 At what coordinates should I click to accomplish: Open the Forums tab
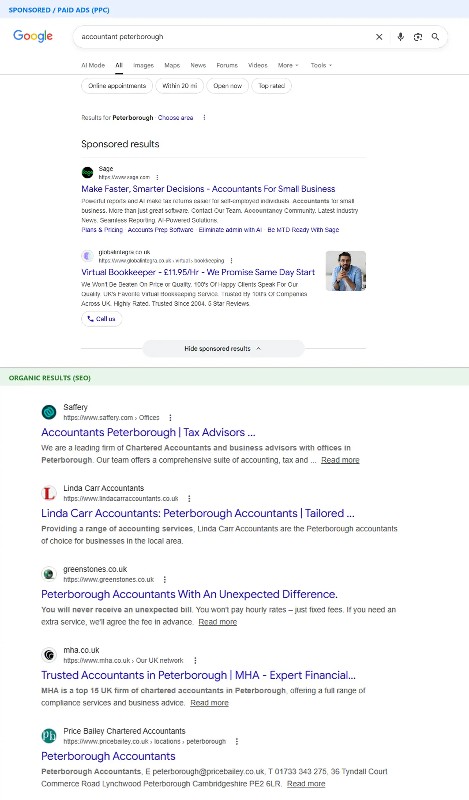pos(227,65)
